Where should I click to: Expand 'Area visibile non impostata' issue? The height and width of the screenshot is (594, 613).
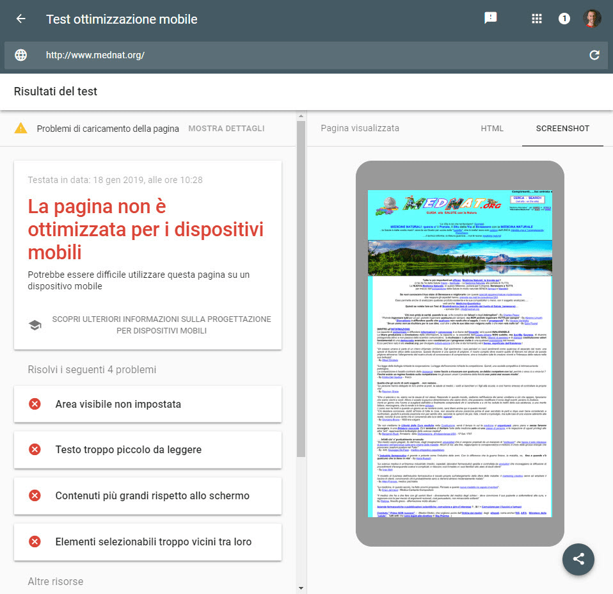click(x=147, y=404)
